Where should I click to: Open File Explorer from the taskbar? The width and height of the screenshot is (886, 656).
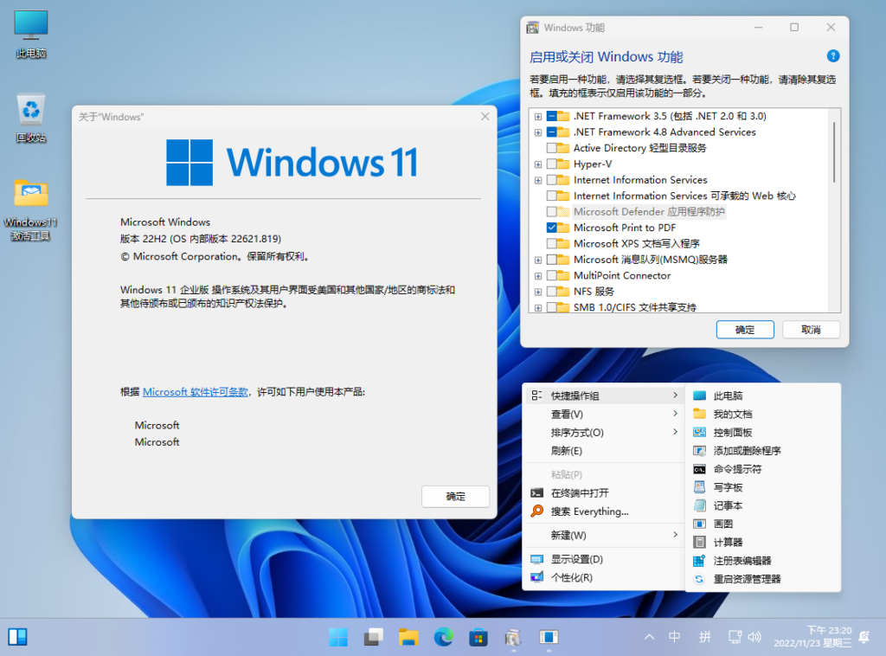click(408, 638)
